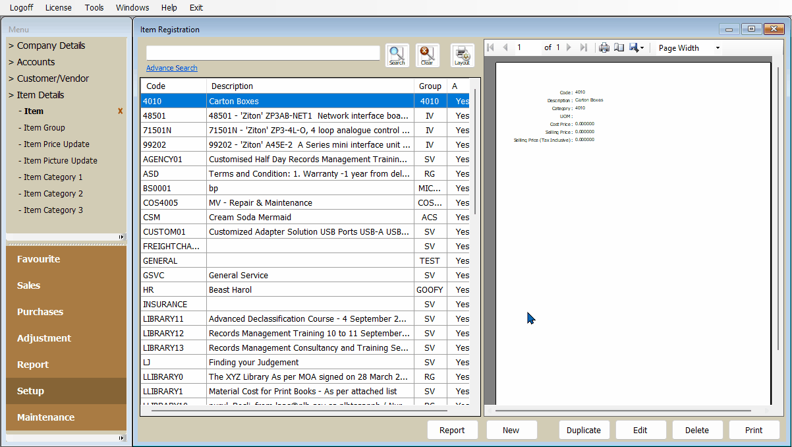Open the export save dropdown icon

636,47
